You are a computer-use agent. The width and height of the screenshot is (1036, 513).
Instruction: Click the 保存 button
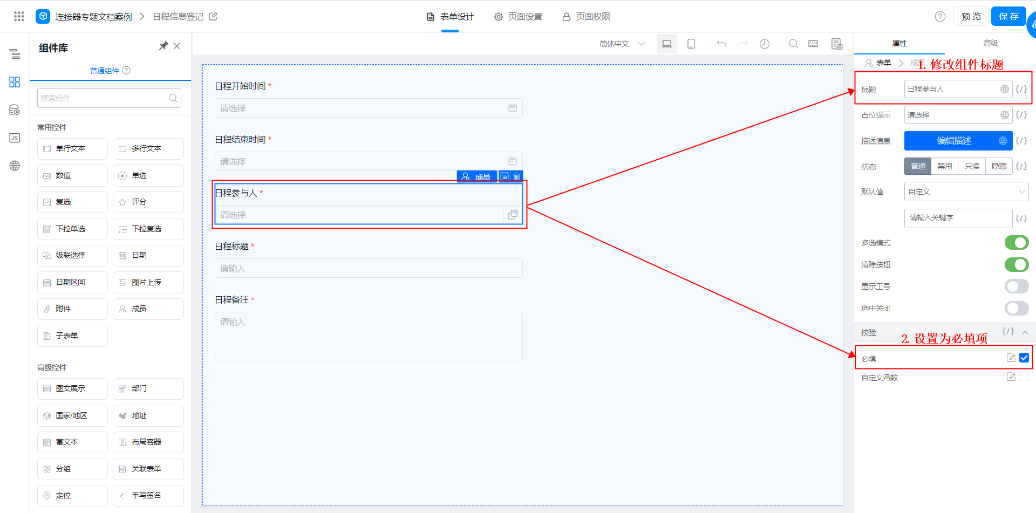coord(1008,16)
